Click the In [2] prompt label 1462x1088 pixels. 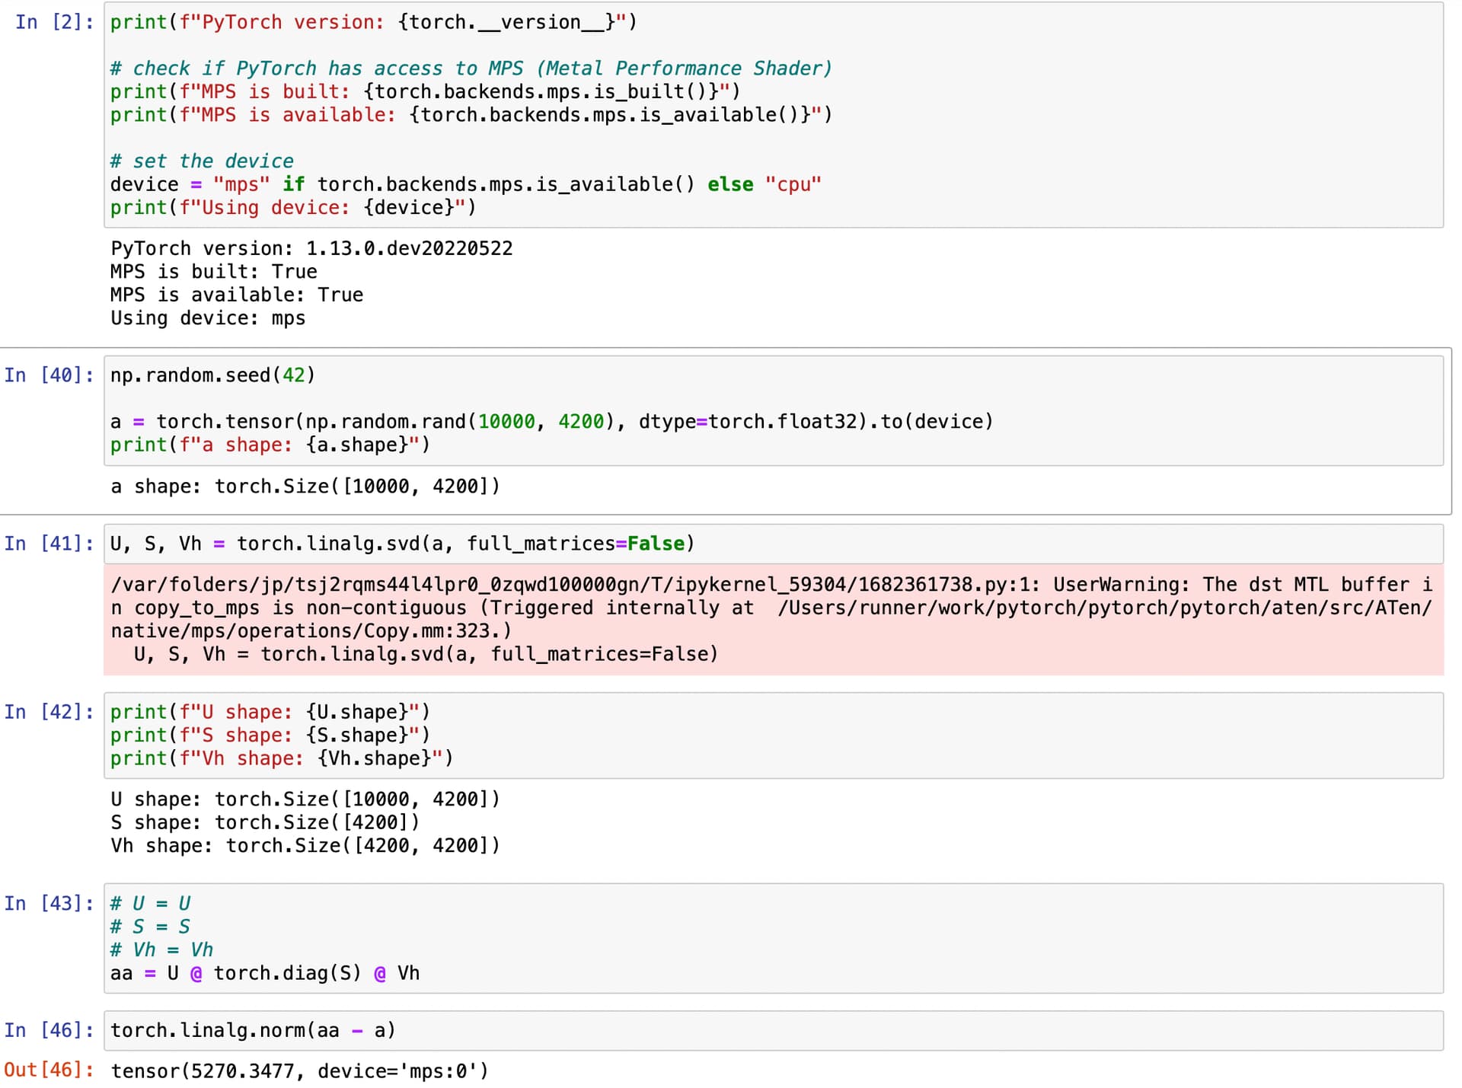[54, 23]
